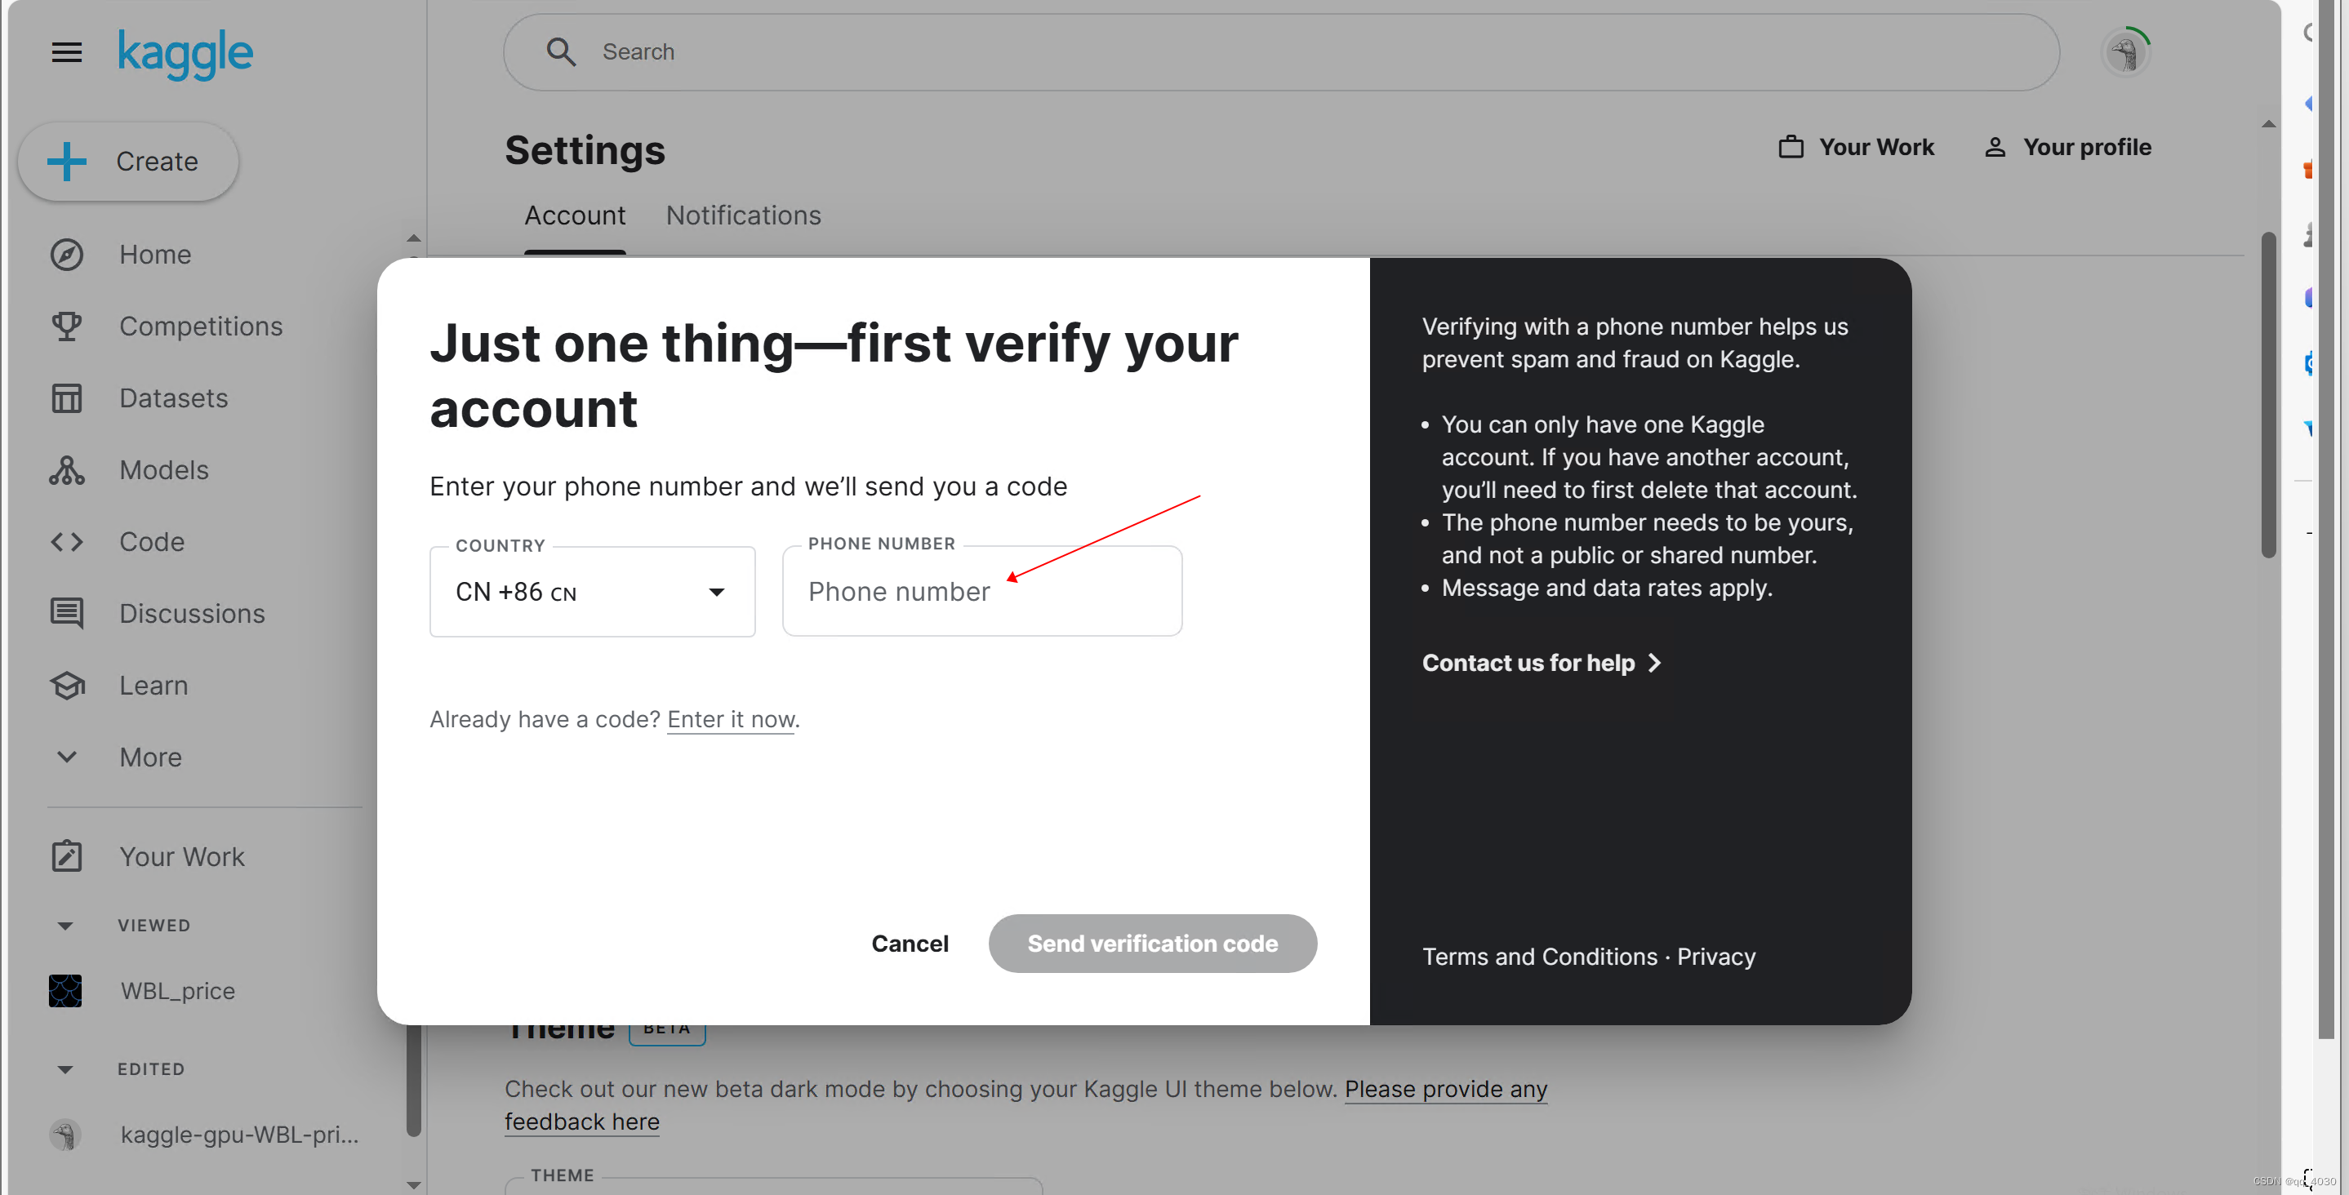Open the Models section
This screenshot has width=2349, height=1195.
(x=163, y=469)
